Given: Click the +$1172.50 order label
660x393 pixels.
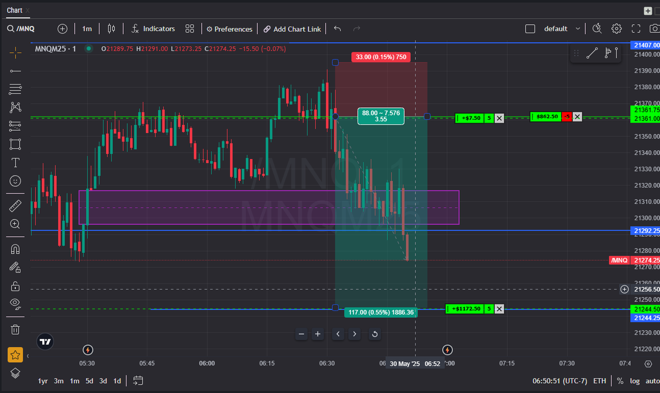Looking at the screenshot, I should coord(466,308).
